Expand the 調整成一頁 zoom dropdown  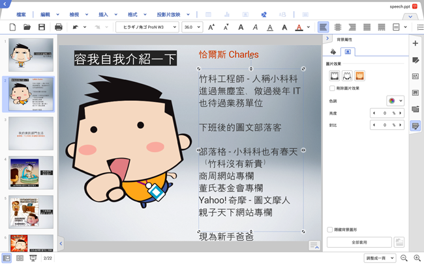[x=381, y=258]
